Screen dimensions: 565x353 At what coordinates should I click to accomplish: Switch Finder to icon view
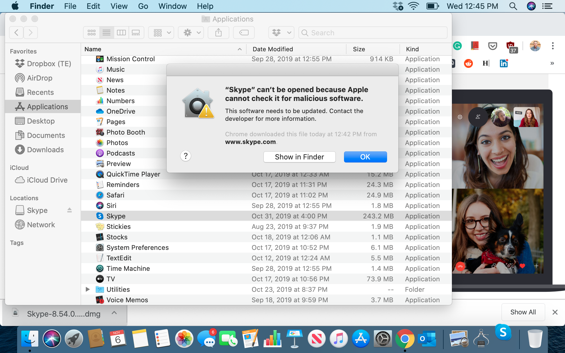point(91,33)
